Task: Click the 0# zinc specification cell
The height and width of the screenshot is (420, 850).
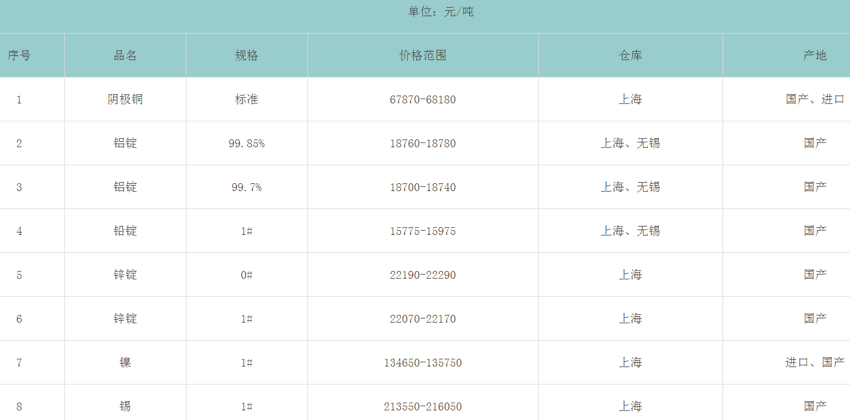Action: point(246,275)
